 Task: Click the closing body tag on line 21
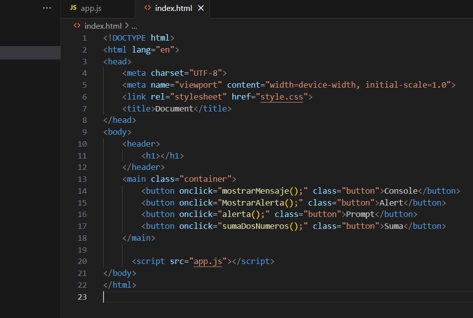coord(119,273)
